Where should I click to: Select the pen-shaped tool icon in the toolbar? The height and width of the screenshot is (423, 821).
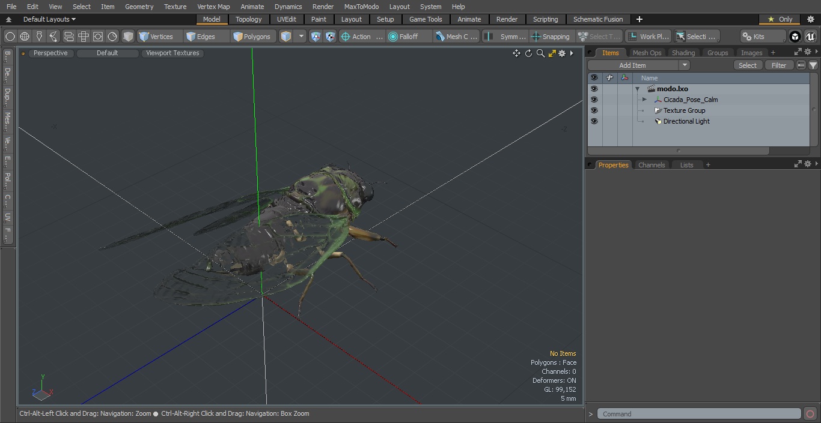39,37
